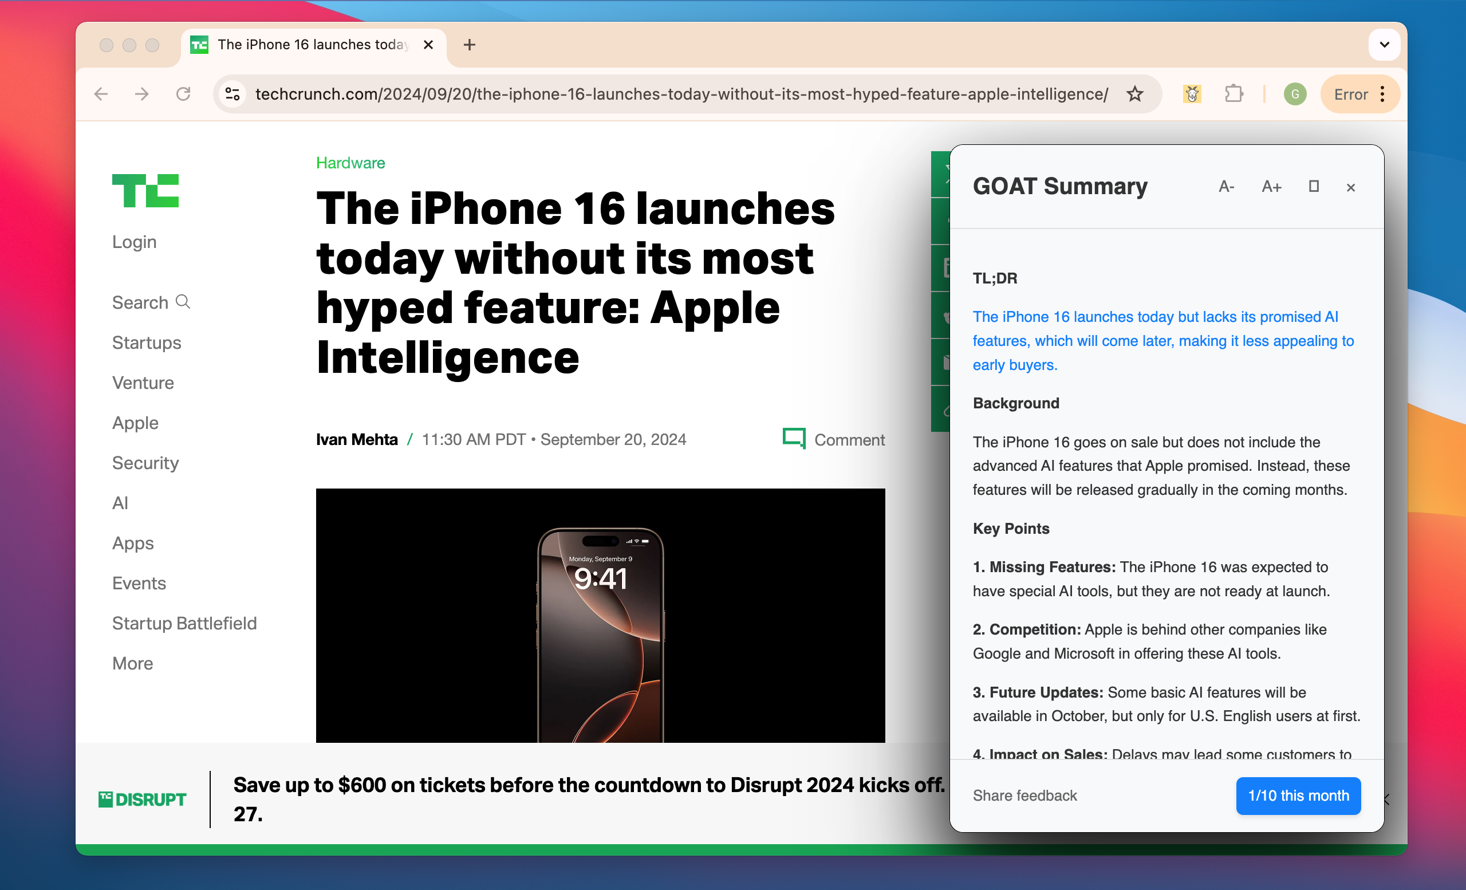Open the tab search dropdown chevron
Viewport: 1466px width, 890px height.
coord(1384,45)
